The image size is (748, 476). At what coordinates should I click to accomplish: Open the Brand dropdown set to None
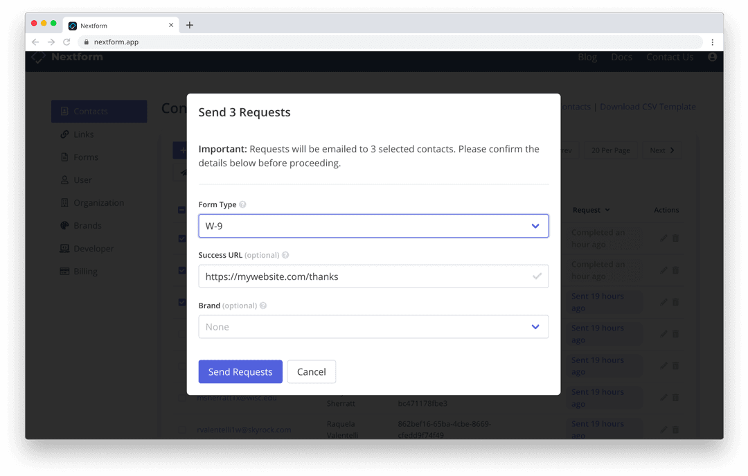point(374,326)
